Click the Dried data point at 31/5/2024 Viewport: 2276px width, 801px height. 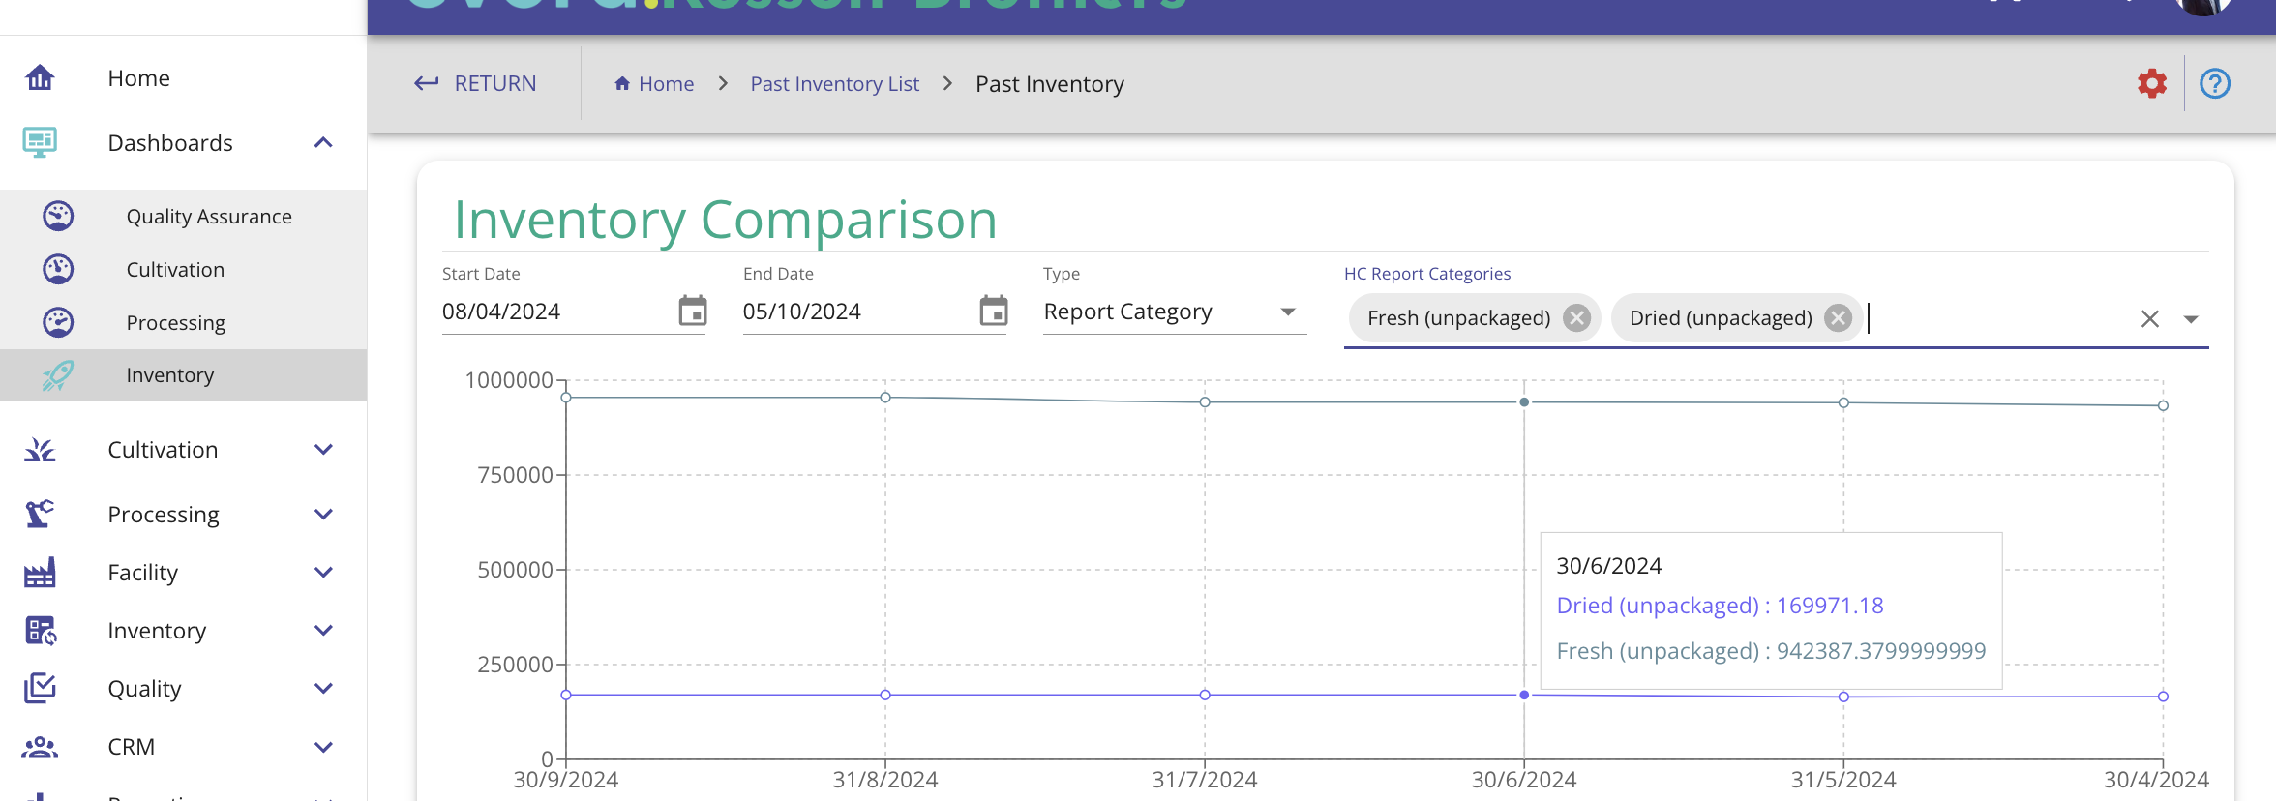coord(1843,697)
